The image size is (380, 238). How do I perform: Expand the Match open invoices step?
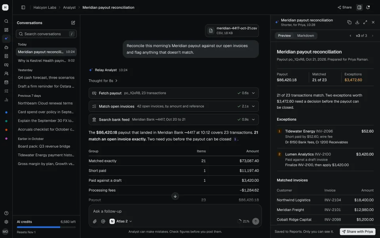click(173, 106)
